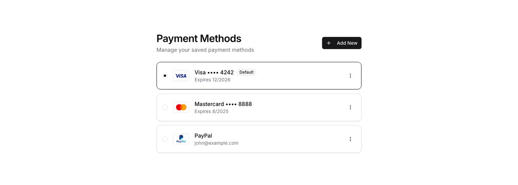
Task: Select the Mastercard radio button
Action: point(165,107)
